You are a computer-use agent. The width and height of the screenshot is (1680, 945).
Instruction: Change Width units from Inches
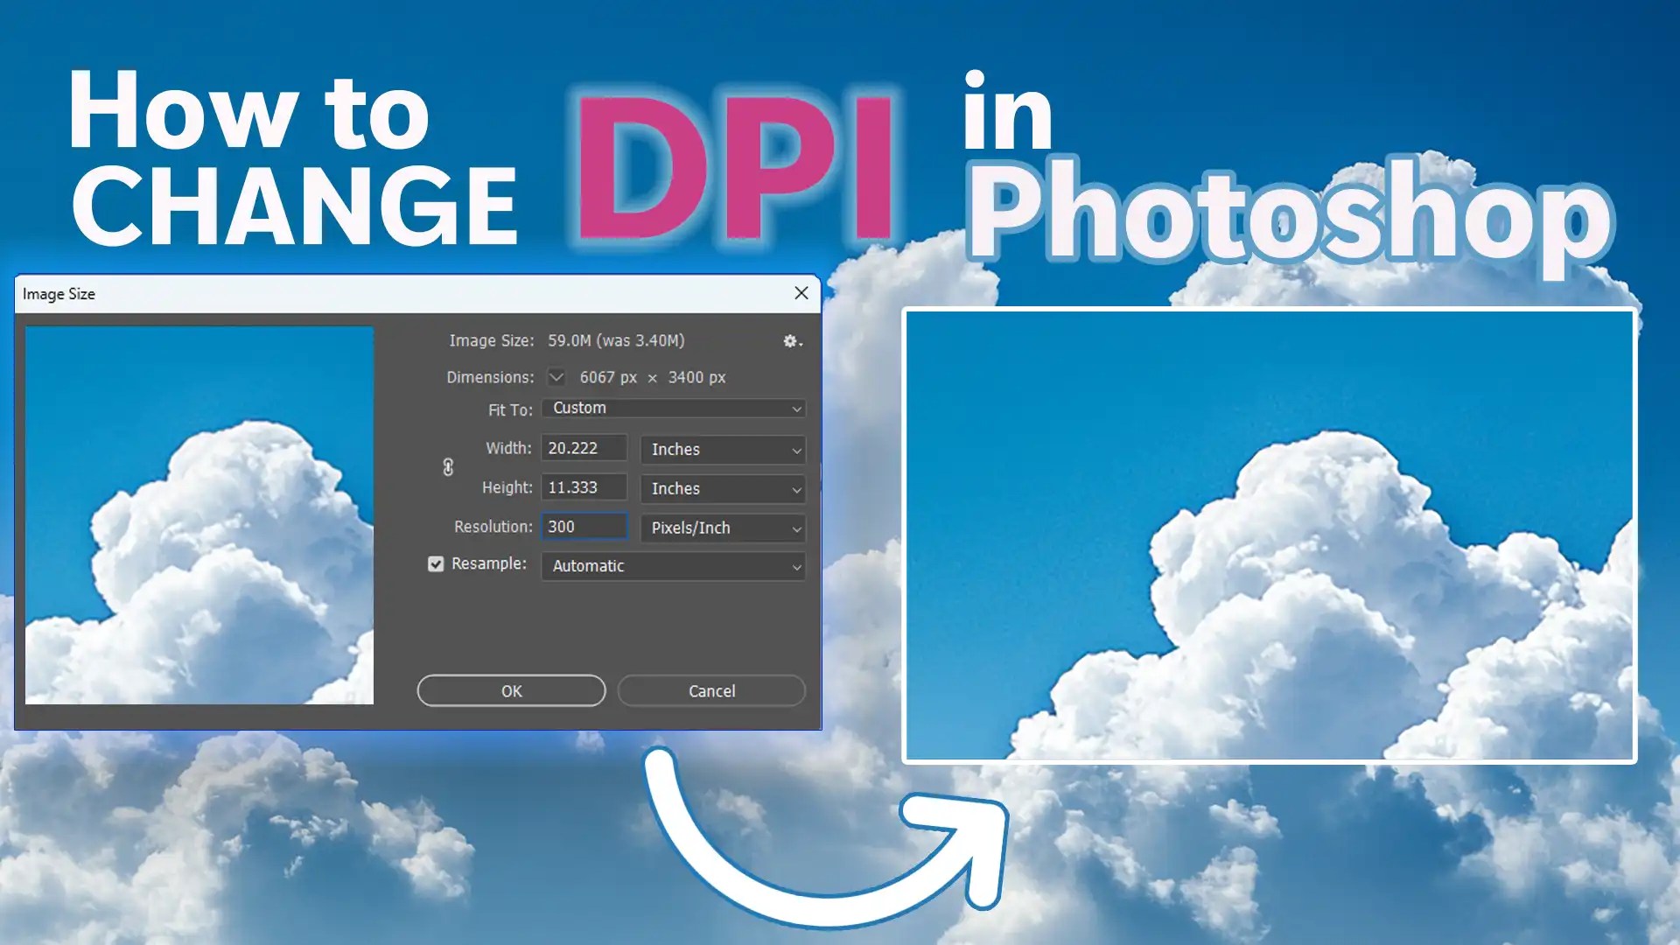click(x=722, y=449)
